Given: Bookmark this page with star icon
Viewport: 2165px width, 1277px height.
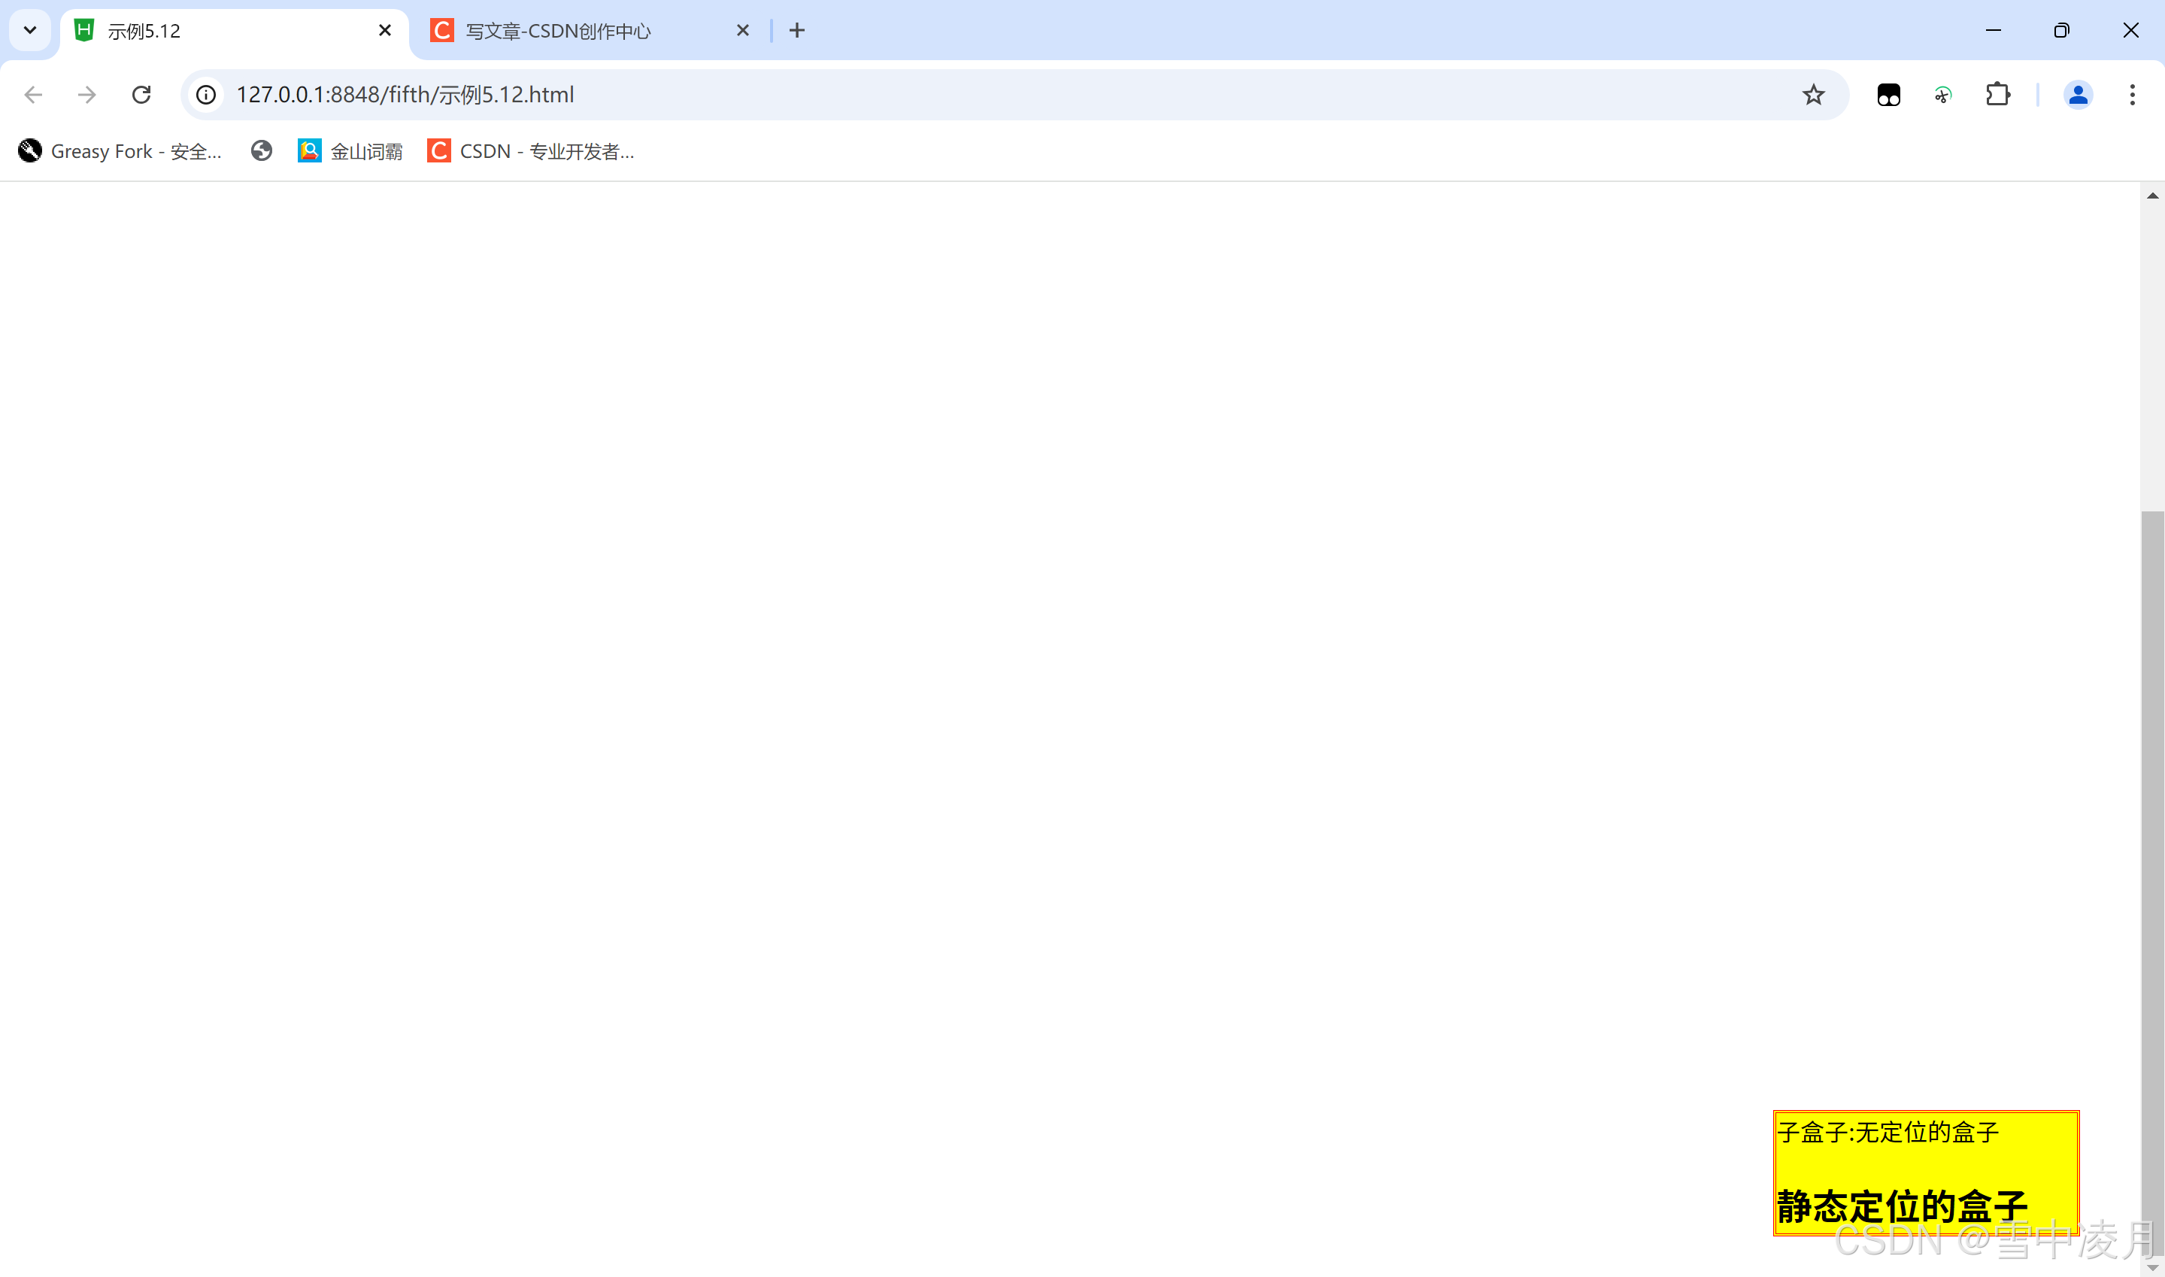Looking at the screenshot, I should [1813, 95].
